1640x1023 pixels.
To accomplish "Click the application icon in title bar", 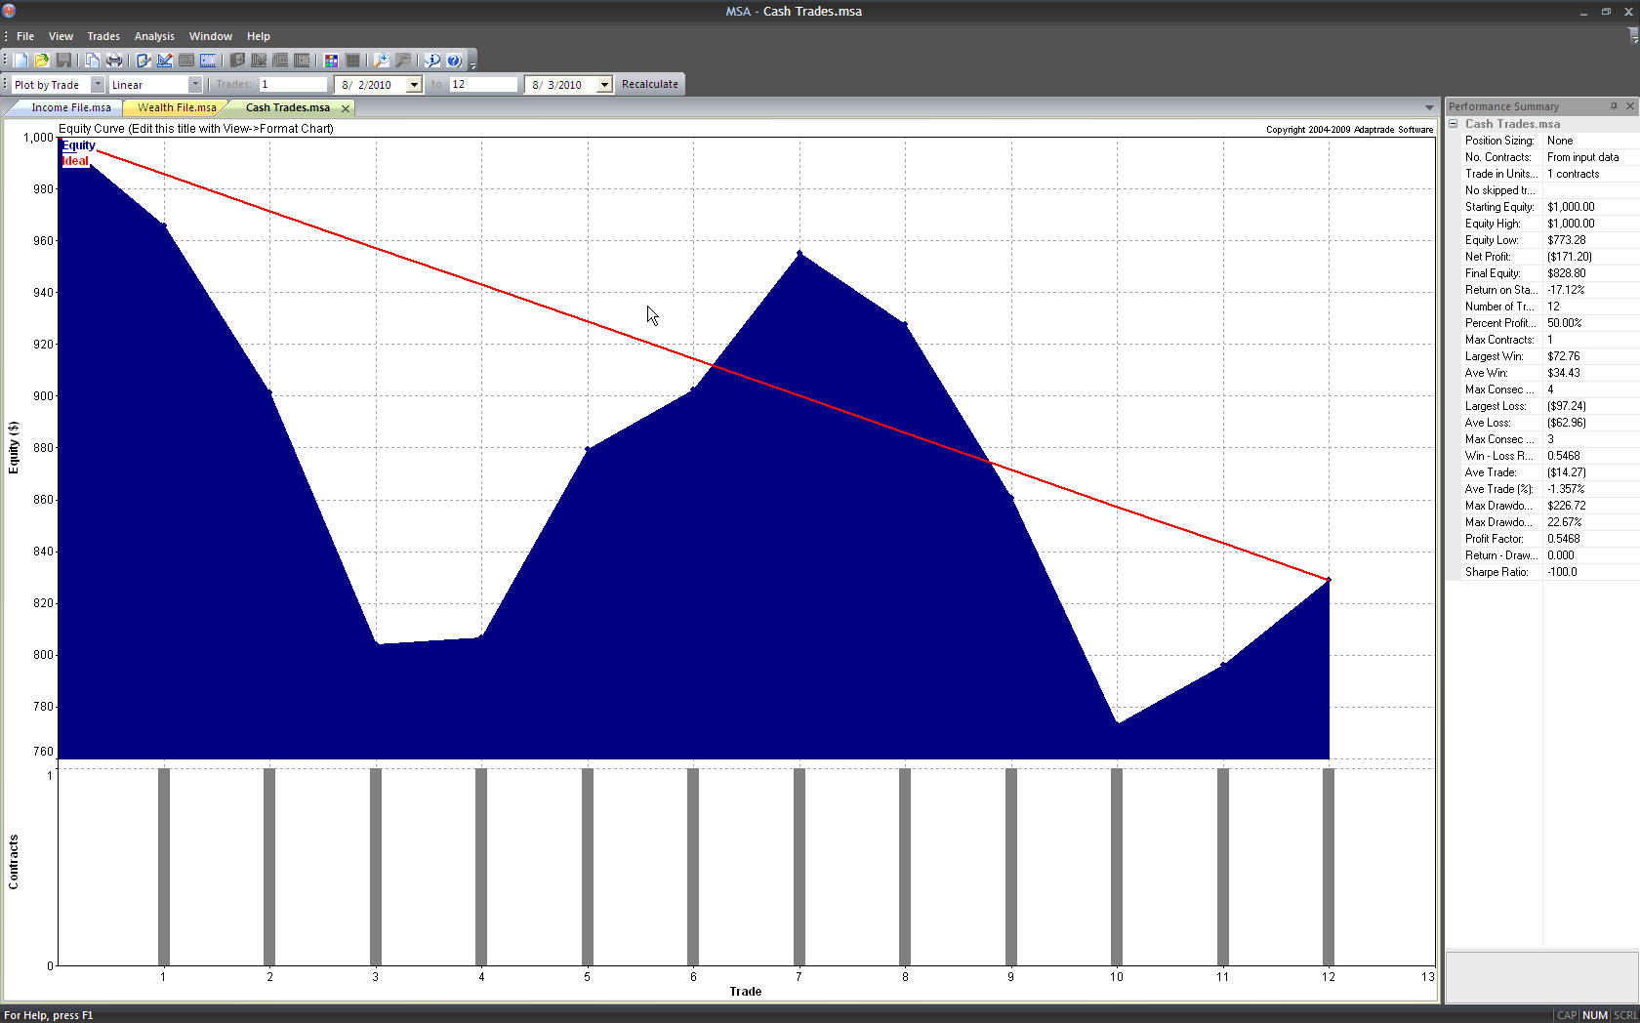I will pyautogui.click(x=9, y=11).
